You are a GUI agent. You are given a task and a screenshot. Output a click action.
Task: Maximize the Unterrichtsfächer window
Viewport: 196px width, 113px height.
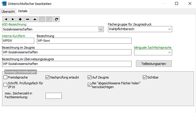177,3
